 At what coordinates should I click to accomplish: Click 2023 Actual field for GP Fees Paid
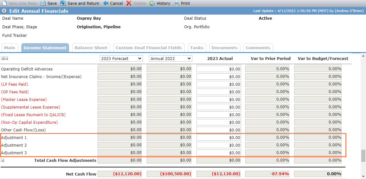pos(219,92)
